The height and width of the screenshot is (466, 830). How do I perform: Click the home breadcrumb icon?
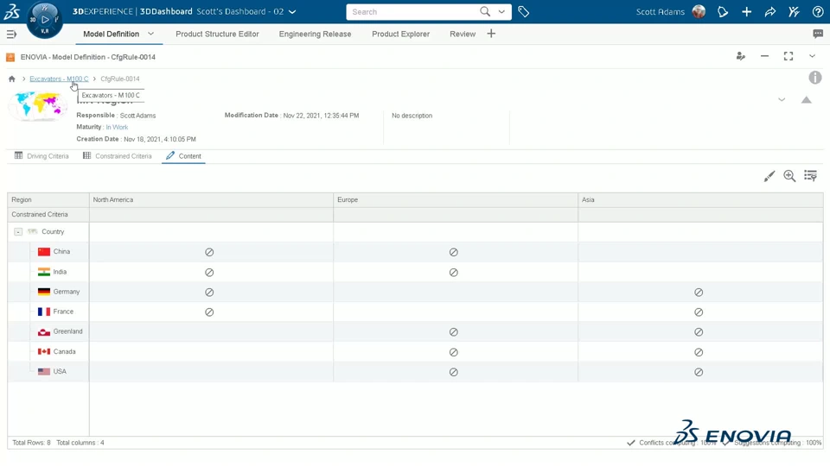point(12,79)
